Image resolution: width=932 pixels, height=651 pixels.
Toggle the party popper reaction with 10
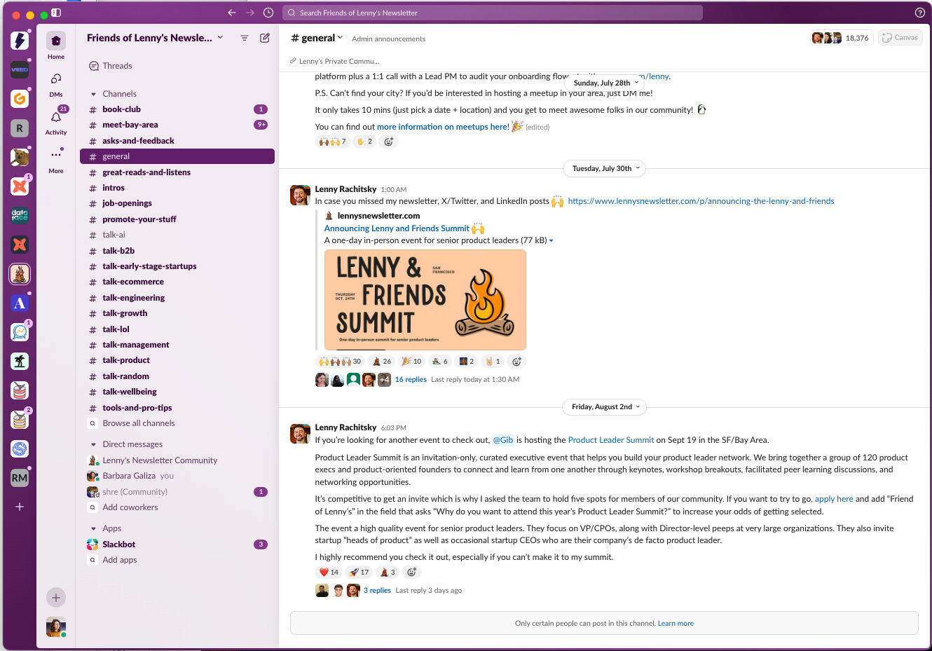411,362
